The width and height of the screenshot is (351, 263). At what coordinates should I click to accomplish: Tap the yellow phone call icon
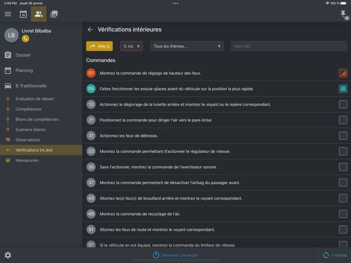26,39
